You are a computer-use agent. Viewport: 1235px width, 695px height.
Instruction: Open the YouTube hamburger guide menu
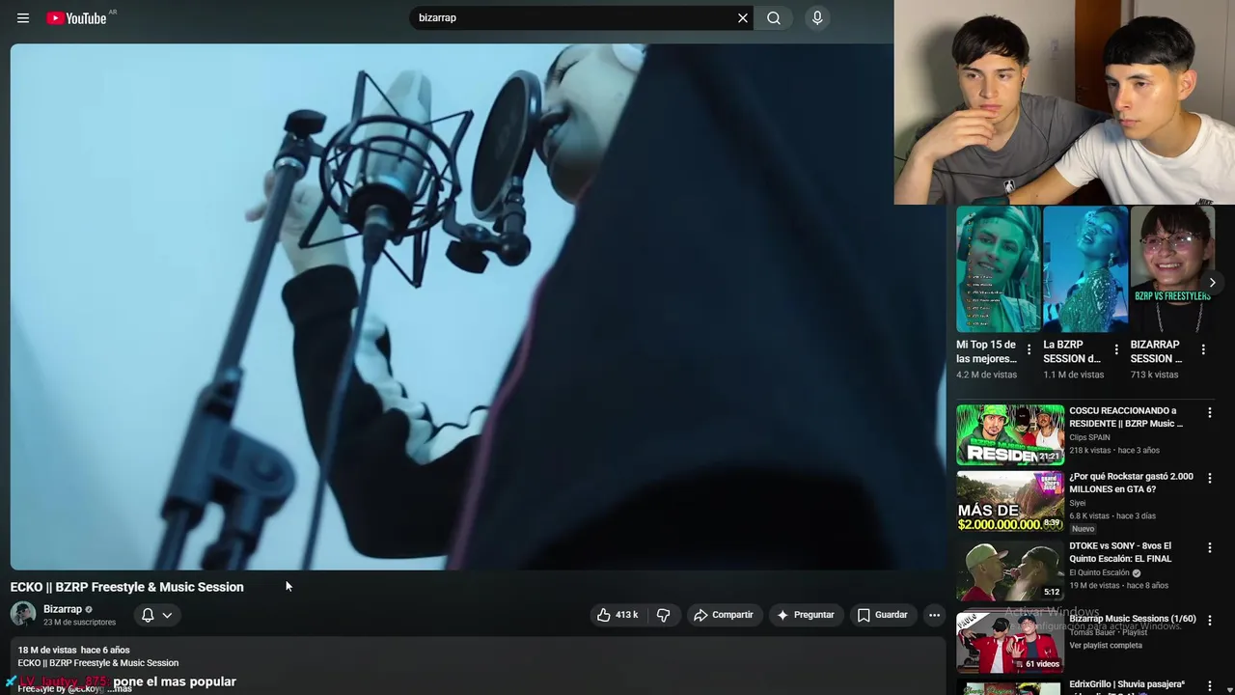23,17
